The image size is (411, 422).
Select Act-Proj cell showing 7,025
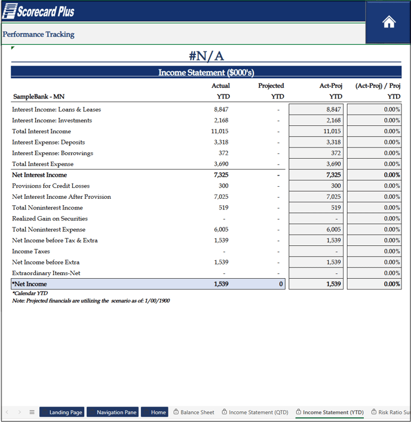(x=316, y=197)
